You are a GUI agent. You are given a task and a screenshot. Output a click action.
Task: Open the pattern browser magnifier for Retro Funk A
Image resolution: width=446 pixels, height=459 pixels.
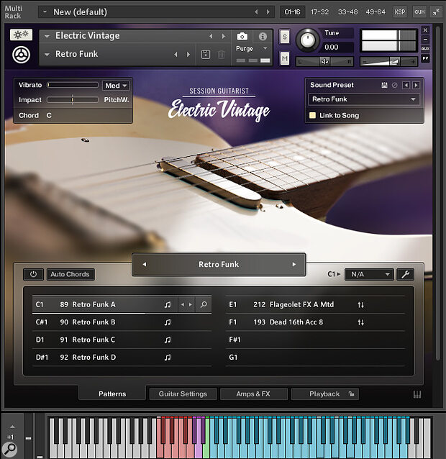coord(204,305)
